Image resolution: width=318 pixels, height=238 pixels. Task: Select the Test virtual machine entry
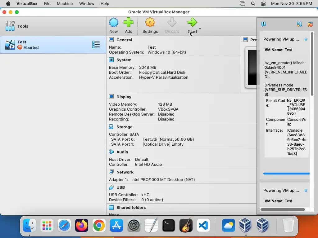[53, 45]
